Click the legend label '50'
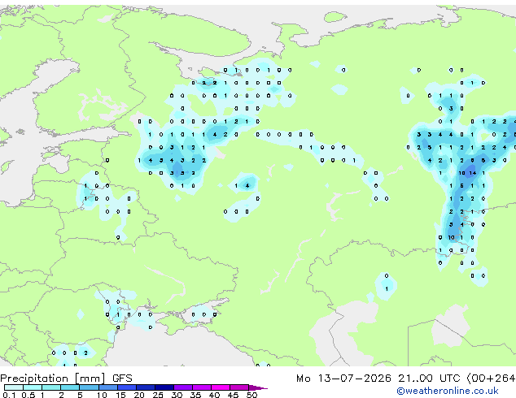The height and width of the screenshot is (398, 516). click(251, 395)
